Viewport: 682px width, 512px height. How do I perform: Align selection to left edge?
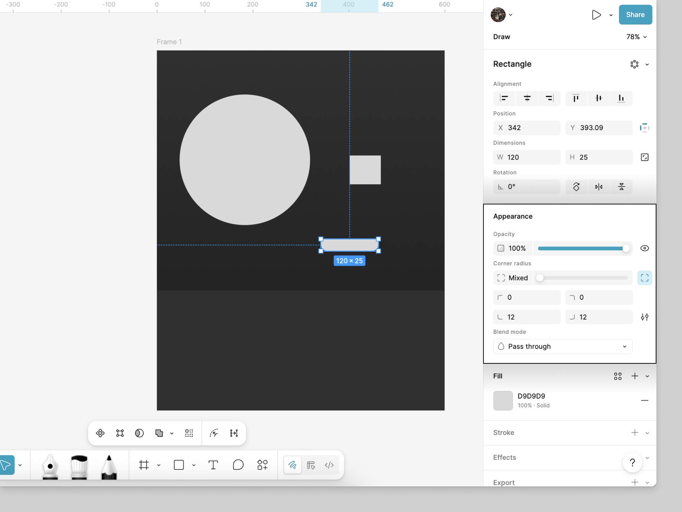click(504, 98)
